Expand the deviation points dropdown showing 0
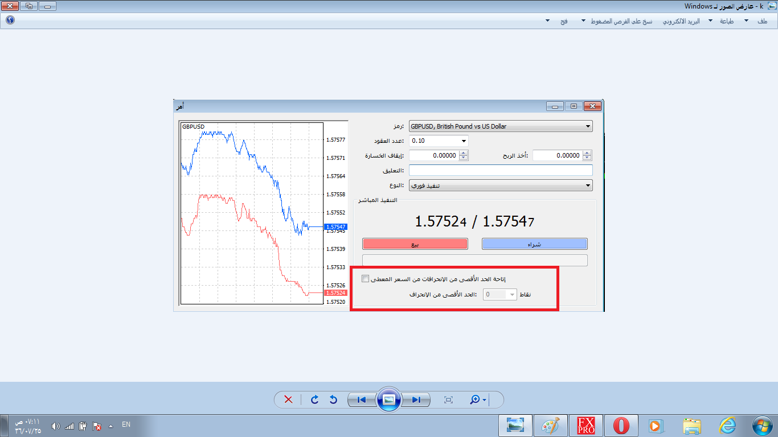The image size is (778, 437). point(512,295)
